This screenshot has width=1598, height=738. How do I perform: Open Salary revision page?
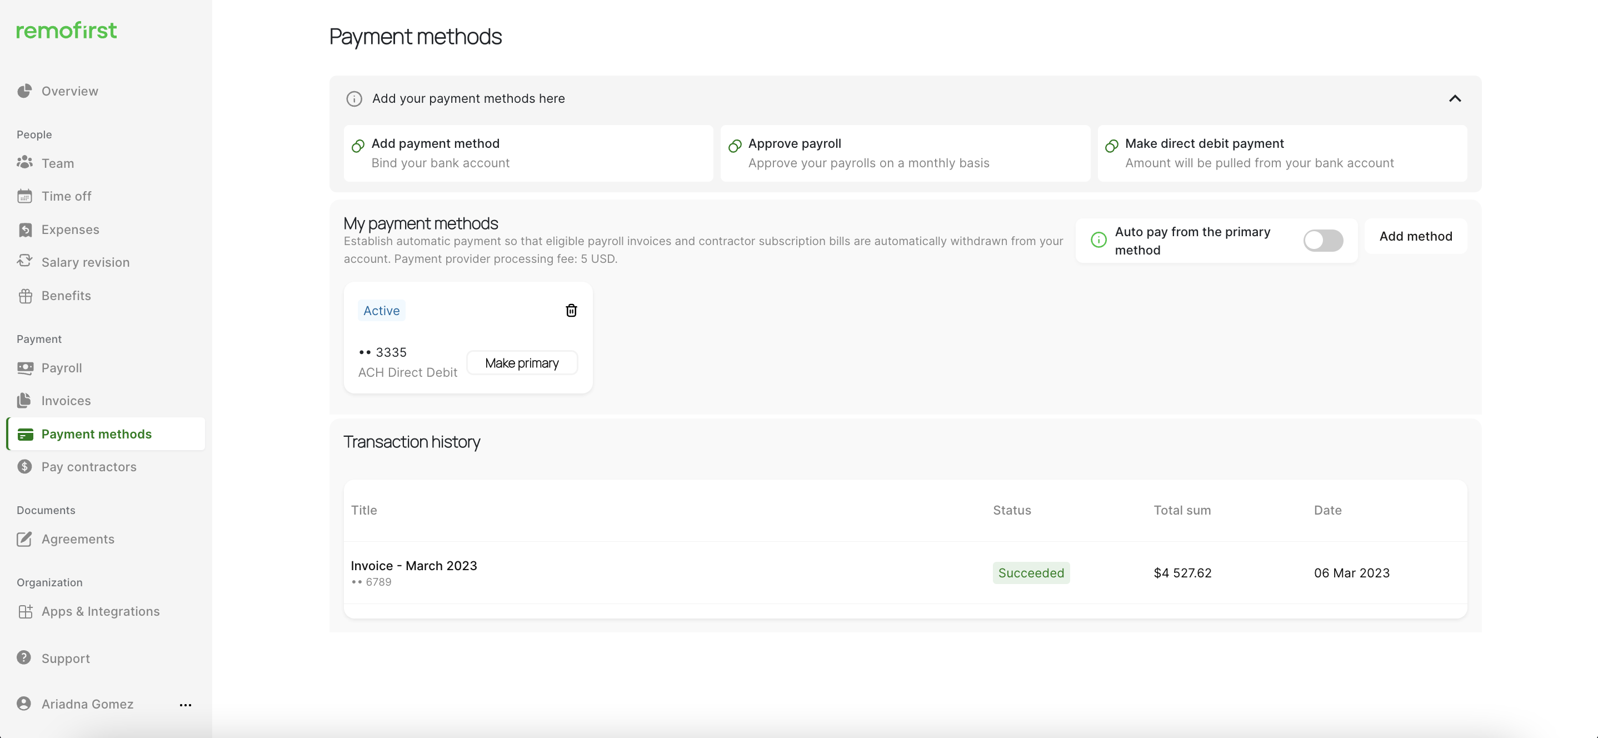click(x=106, y=262)
